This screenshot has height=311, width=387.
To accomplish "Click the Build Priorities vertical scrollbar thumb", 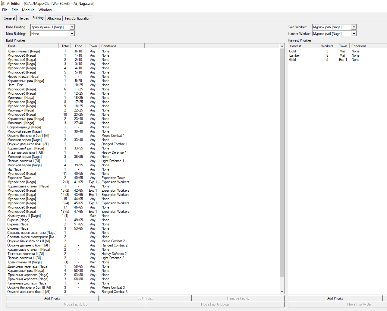I will point(282,163).
